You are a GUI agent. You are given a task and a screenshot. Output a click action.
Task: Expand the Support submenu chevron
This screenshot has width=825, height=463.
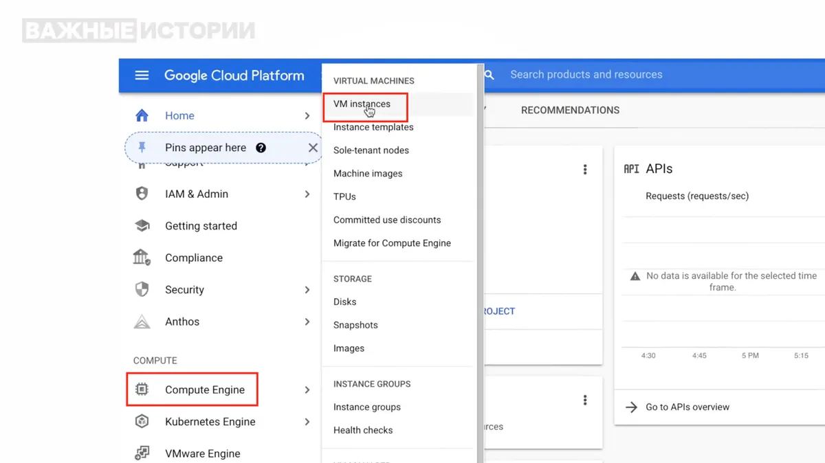coord(307,163)
